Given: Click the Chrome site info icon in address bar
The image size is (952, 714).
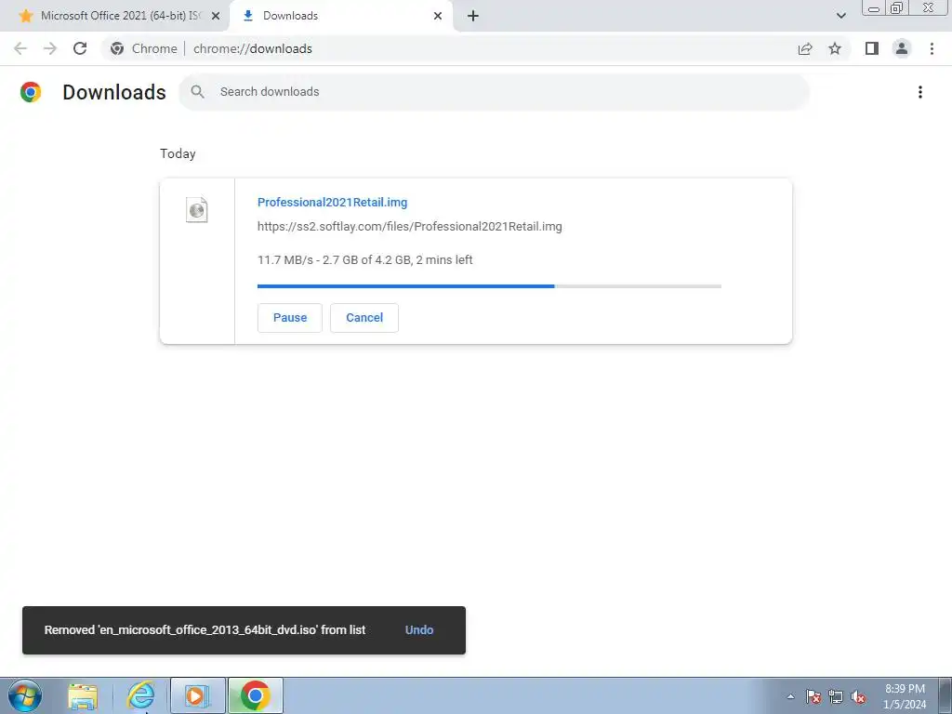Looking at the screenshot, I should coord(117,48).
